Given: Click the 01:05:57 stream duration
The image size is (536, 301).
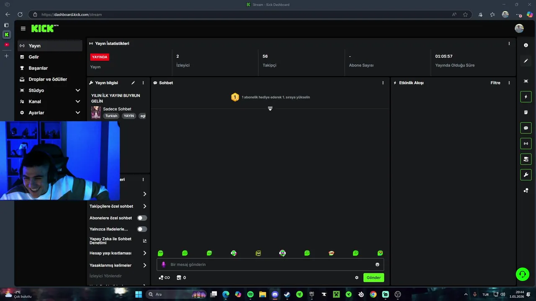Looking at the screenshot, I should pos(443,56).
